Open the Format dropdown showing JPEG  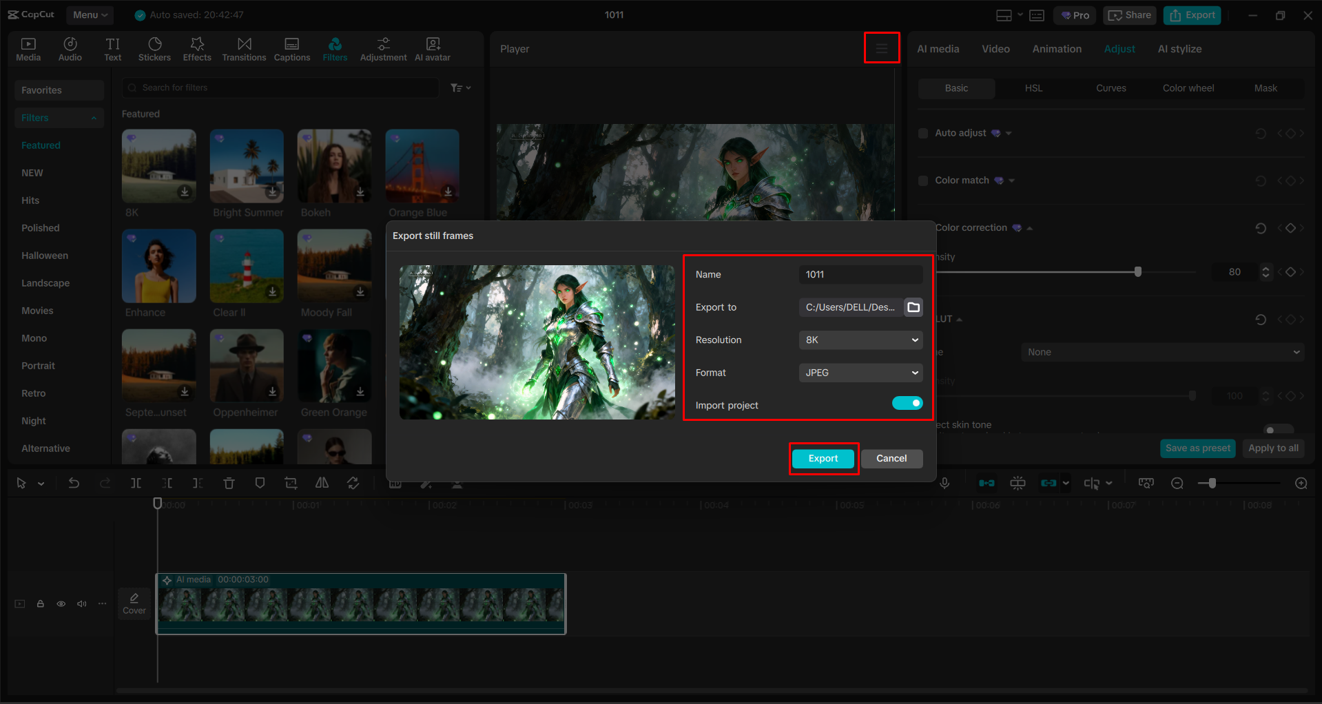point(860,373)
